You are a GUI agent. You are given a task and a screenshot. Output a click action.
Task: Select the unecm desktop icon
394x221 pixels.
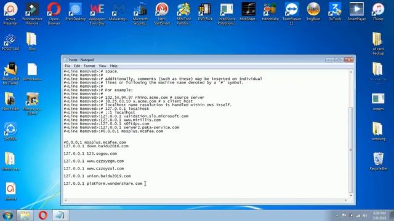[x=378, y=102]
